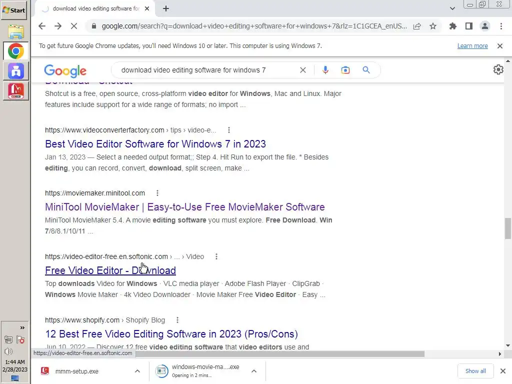Expand options for windows-movie-ma....exe download
This screenshot has height=384, width=512.
(x=253, y=371)
